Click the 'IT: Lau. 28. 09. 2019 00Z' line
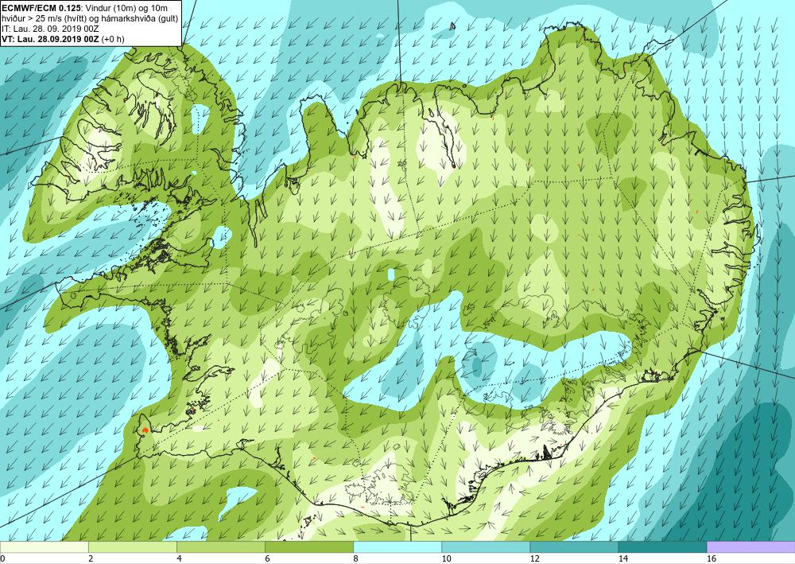Viewport: 795px width, 564px height. 51,29
